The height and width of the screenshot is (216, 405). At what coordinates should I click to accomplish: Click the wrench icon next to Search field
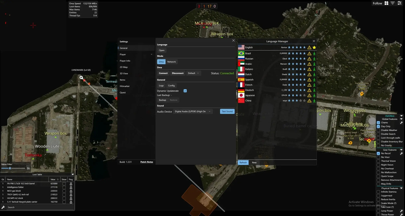pyautogui.click(x=3, y=207)
